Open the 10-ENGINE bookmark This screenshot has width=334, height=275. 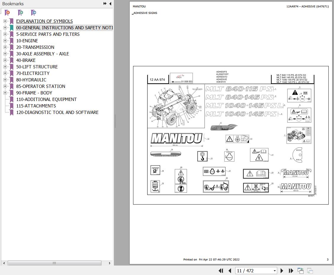pos(27,41)
